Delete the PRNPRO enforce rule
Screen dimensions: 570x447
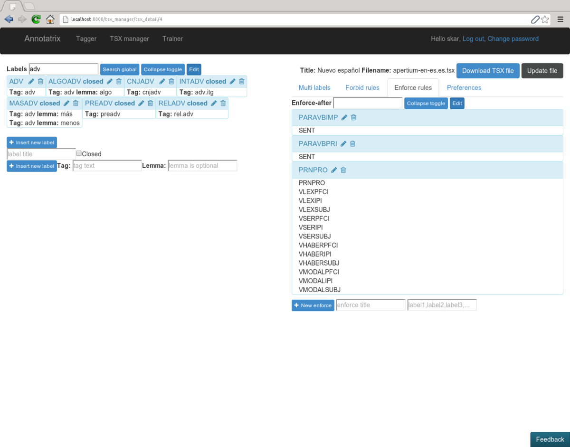(x=343, y=170)
